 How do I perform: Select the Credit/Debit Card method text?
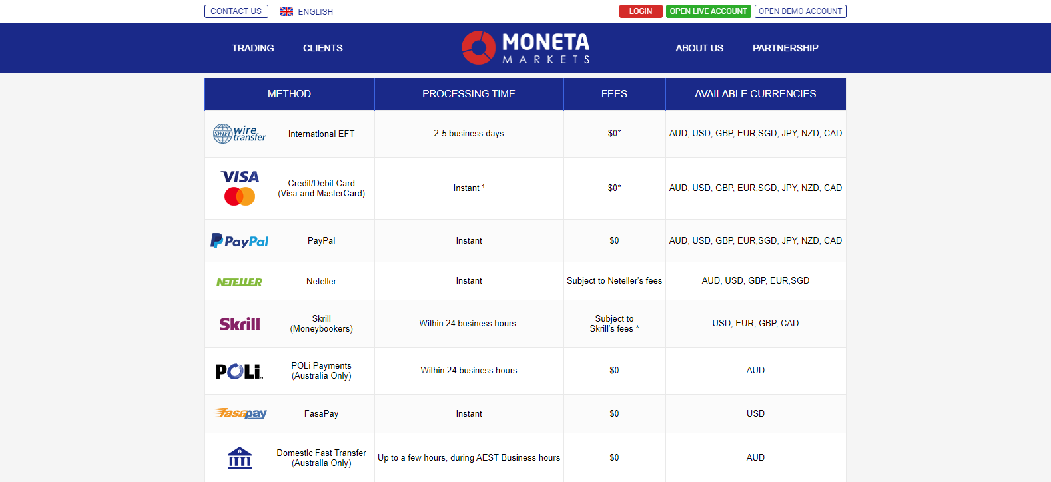(x=322, y=188)
